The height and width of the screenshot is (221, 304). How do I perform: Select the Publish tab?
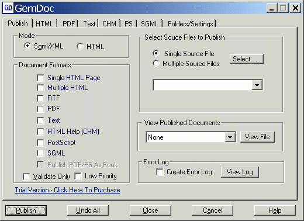(x=18, y=23)
